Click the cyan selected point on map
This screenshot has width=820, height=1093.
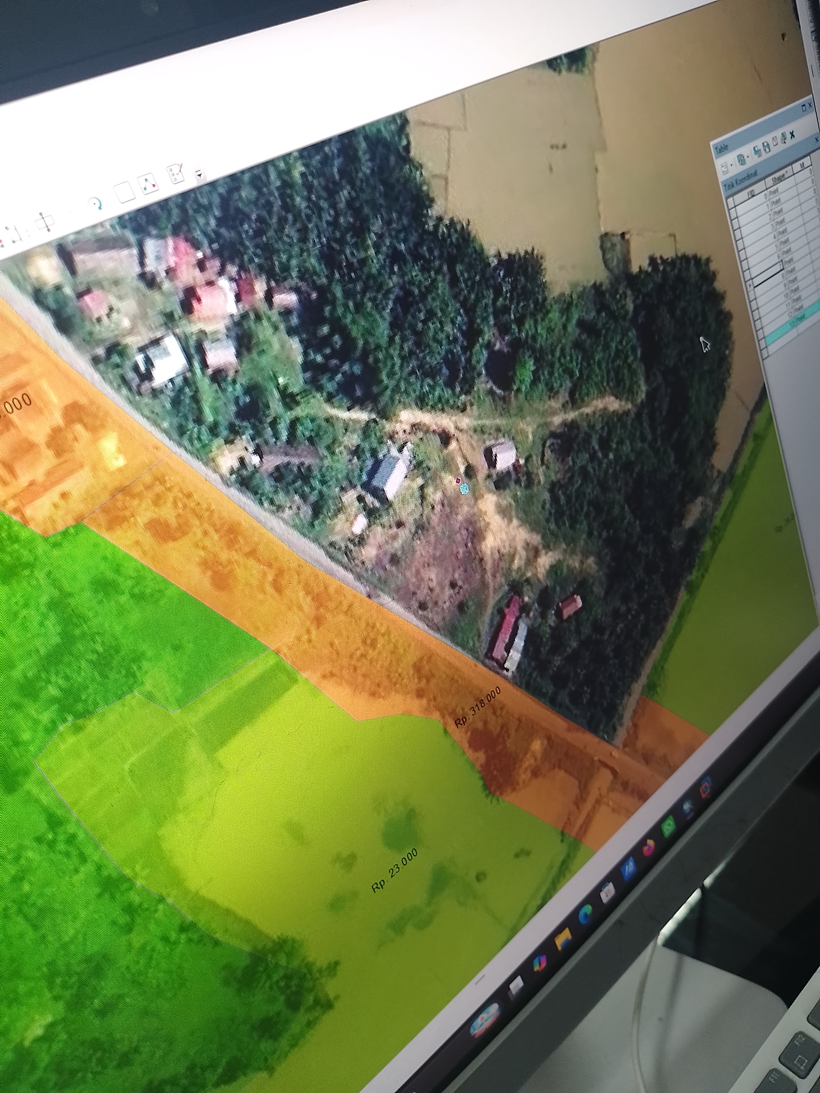click(x=464, y=489)
